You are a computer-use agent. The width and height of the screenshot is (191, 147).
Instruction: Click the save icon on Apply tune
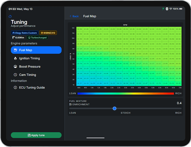[x=29, y=135]
